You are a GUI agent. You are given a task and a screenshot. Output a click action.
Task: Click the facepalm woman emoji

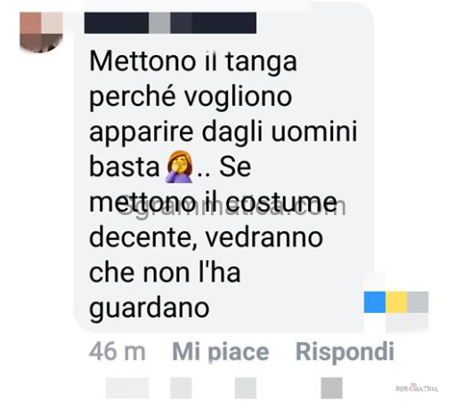point(179,166)
